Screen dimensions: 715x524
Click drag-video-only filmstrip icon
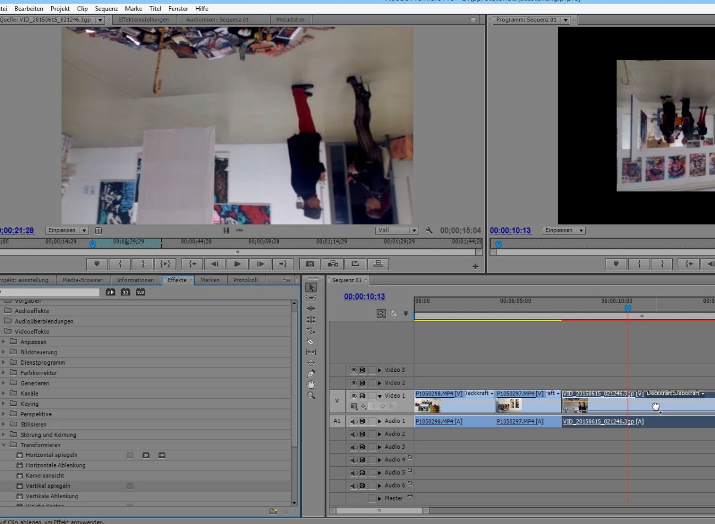click(x=226, y=231)
